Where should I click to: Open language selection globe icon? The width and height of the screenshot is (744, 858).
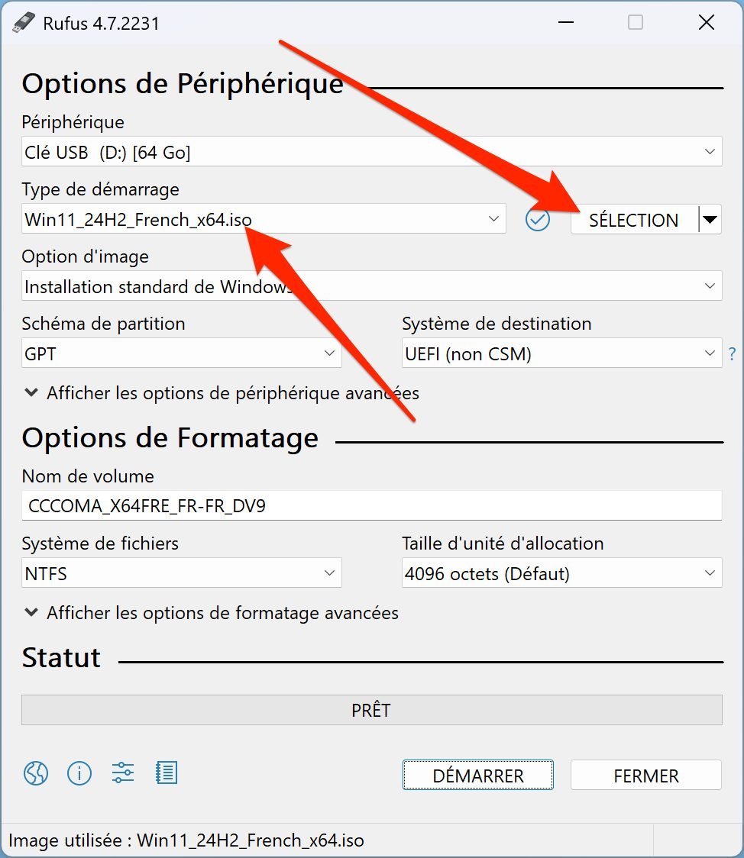pyautogui.click(x=36, y=773)
